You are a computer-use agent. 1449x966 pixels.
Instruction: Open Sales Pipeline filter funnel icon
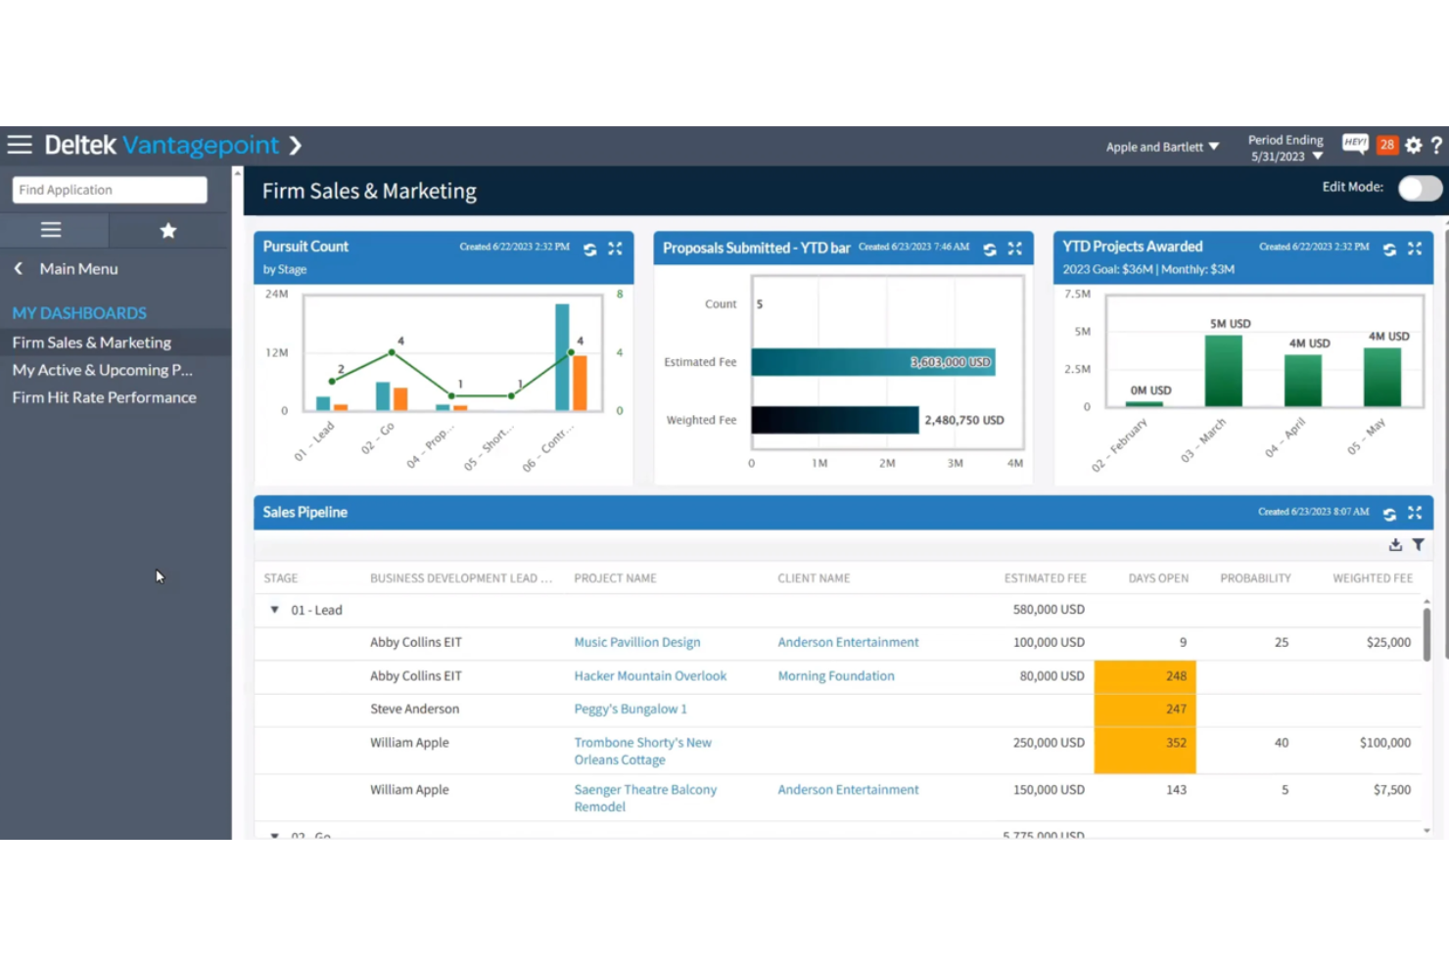(x=1419, y=545)
